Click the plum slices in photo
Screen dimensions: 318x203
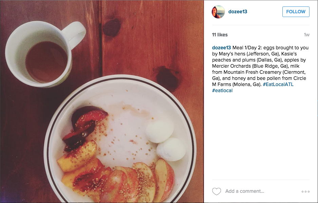coord(85,127)
